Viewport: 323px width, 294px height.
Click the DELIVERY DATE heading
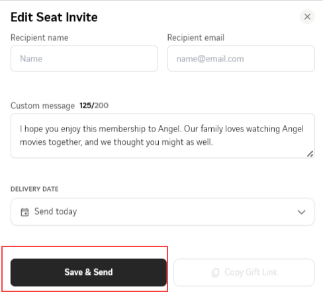[34, 189]
